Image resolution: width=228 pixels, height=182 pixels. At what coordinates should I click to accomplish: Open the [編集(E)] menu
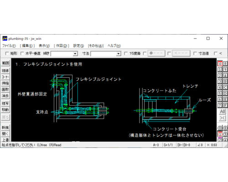tap(27, 45)
